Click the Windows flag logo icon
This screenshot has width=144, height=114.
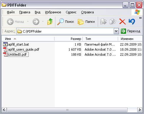(x=137, y=12)
